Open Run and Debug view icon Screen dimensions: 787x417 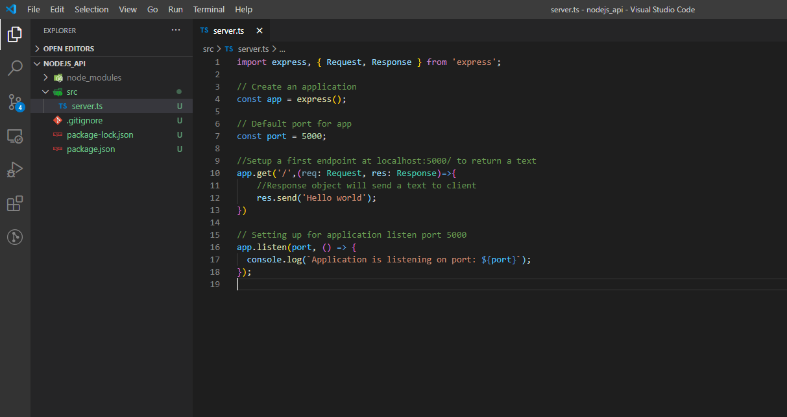pos(15,170)
